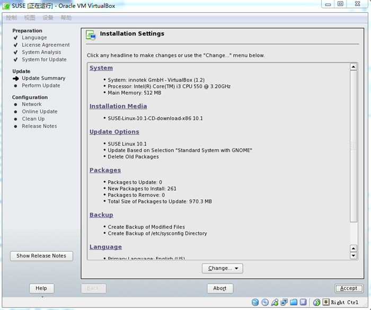Select the Update Summary step in sidebar

[x=43, y=78]
